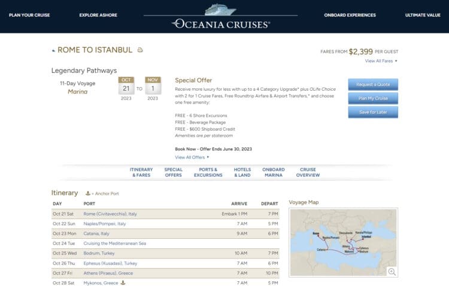Viewport: 449px width, 286px height.
Task: Open Naples/Pompeii, Italy port link
Action: pos(105,224)
